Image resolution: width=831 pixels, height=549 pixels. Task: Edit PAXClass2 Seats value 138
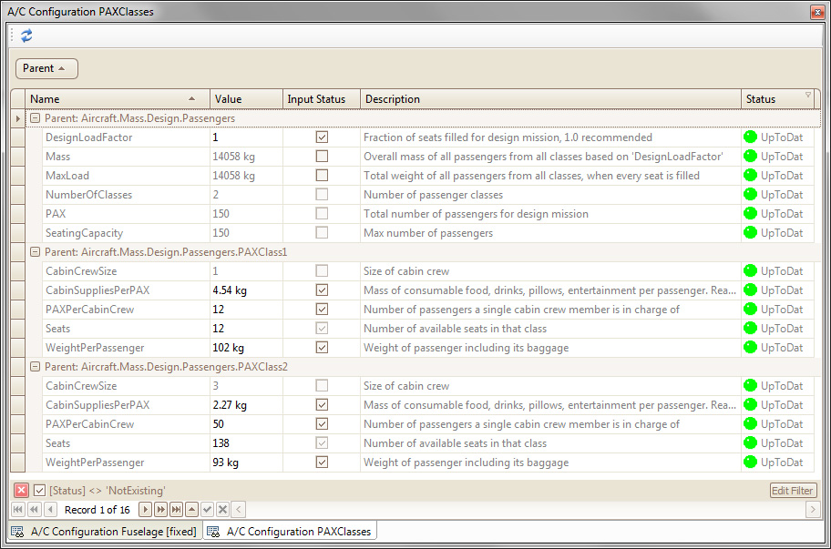(246, 443)
